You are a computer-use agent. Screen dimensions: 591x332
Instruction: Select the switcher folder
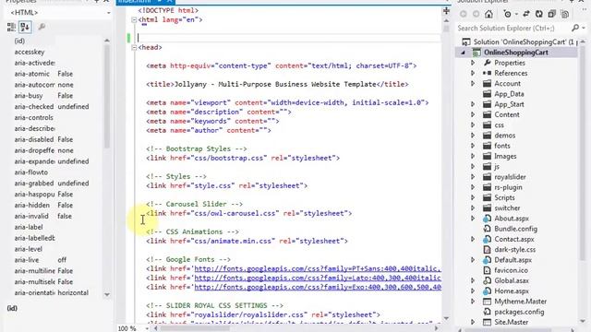pos(507,207)
